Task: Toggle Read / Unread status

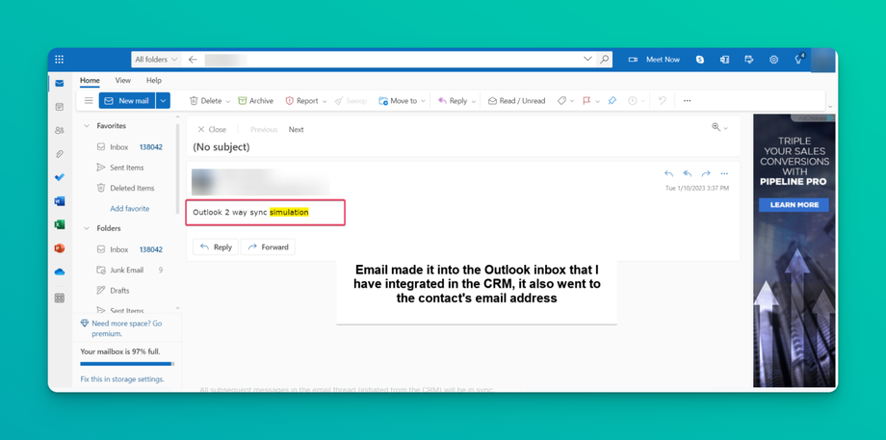Action: [516, 101]
